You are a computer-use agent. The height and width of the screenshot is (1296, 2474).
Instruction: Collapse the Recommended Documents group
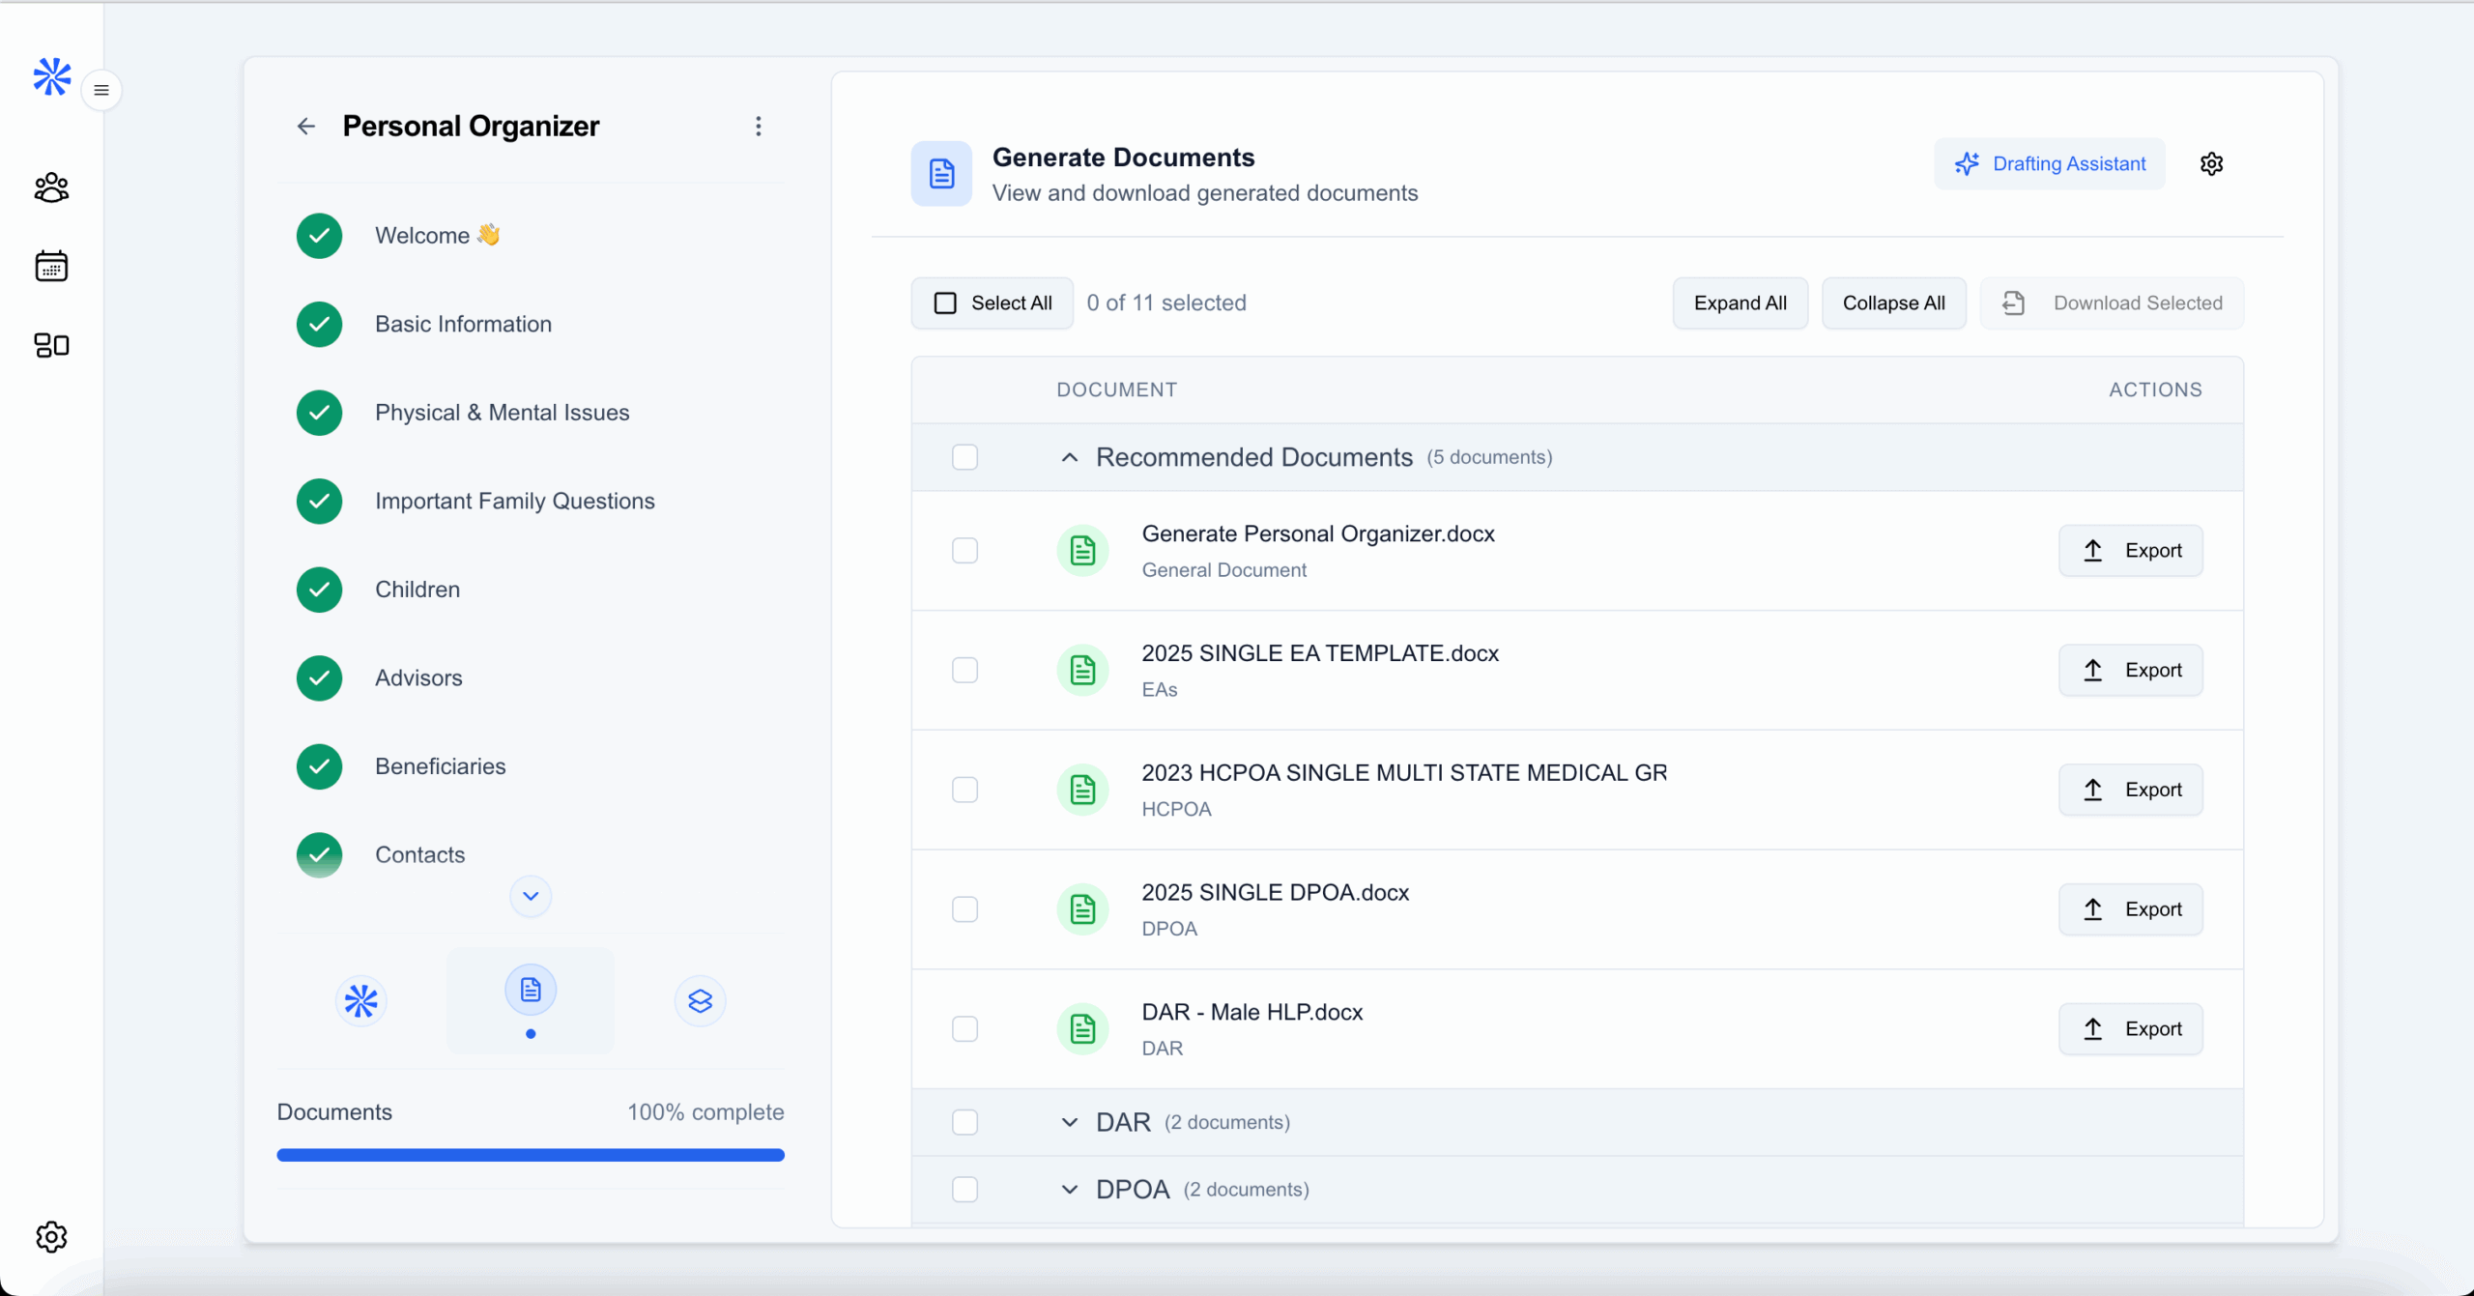click(x=1070, y=457)
